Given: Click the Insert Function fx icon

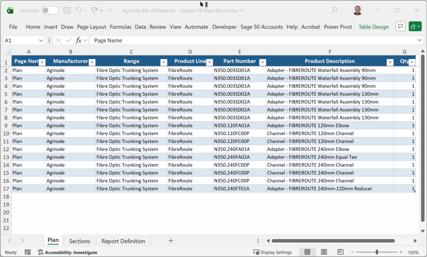Looking at the screenshot, I should [78, 40].
